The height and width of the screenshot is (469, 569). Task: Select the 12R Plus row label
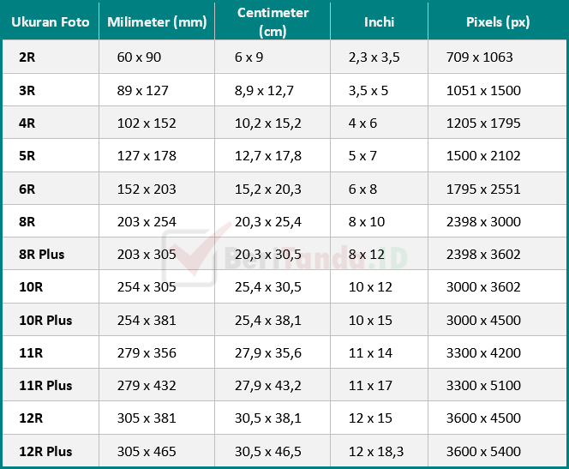(x=45, y=452)
